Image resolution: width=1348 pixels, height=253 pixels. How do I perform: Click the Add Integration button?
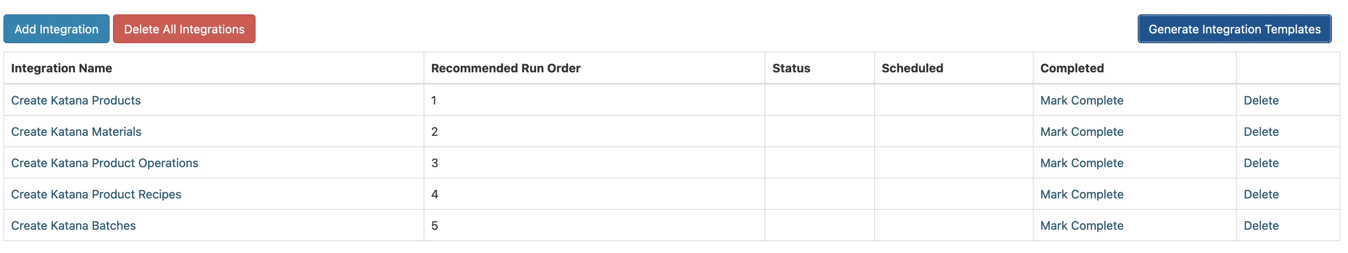[x=56, y=29]
